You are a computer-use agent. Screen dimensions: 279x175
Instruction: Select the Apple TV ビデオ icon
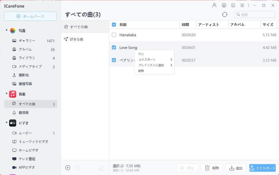point(13,123)
